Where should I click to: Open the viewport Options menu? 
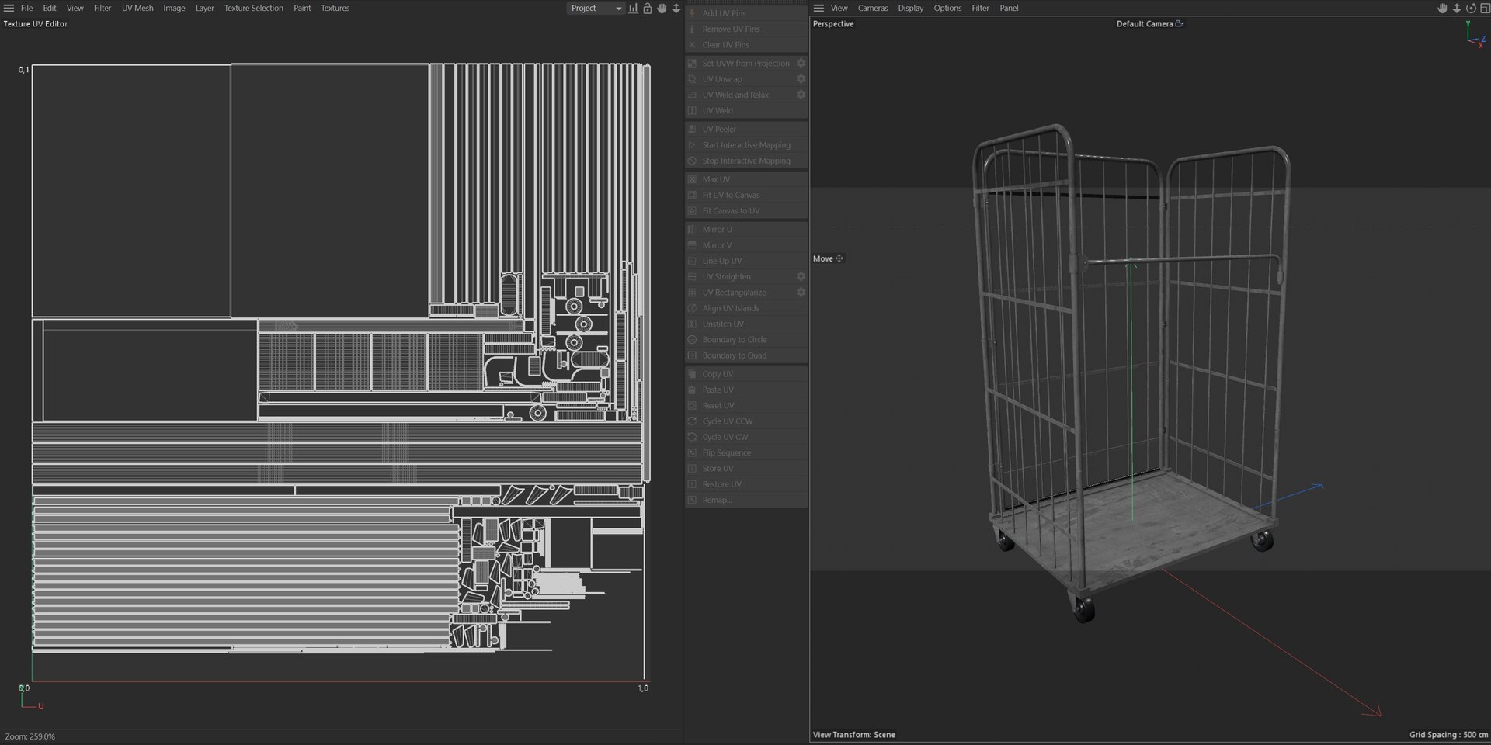coord(947,8)
